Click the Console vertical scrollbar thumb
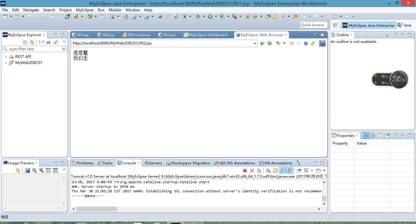The width and height of the screenshot is (416, 224). pyautogui.click(x=324, y=199)
